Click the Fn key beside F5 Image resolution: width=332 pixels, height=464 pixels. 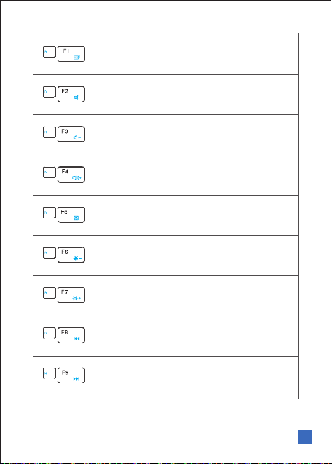tap(49, 212)
